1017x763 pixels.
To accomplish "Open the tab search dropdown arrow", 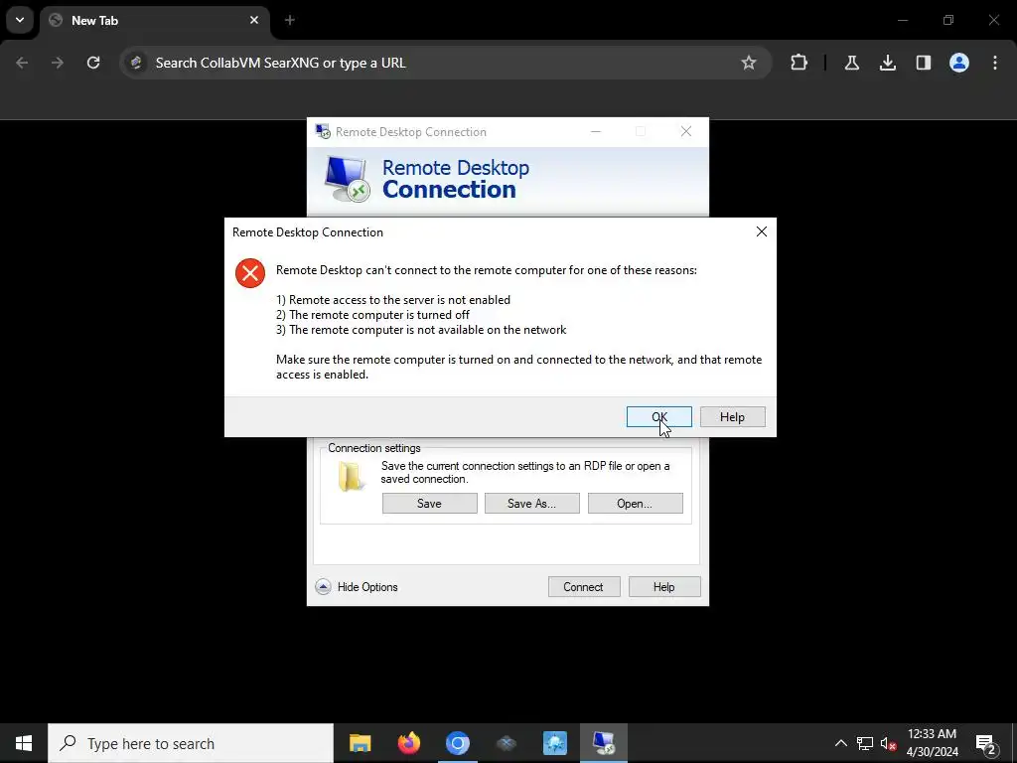I will (x=20, y=20).
